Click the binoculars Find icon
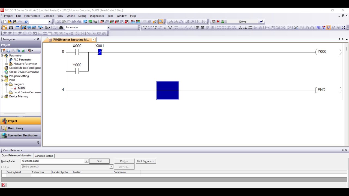This screenshot has height=196, width=349. tap(61, 27)
